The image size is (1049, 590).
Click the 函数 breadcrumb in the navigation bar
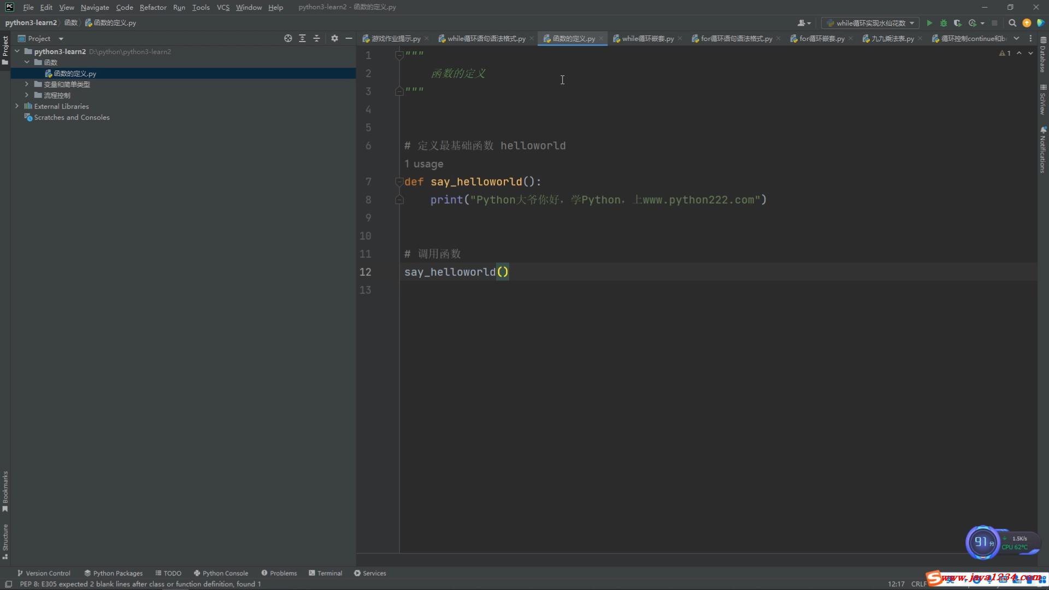70,22
